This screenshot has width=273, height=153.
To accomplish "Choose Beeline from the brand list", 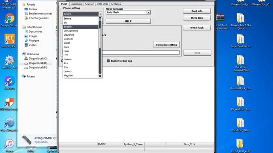I will point(81,19).
